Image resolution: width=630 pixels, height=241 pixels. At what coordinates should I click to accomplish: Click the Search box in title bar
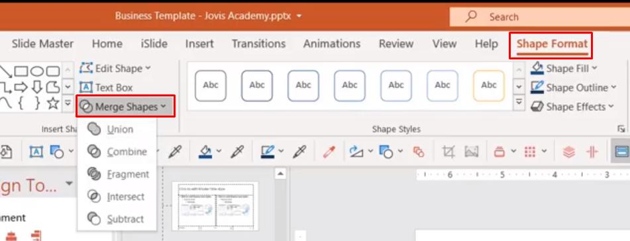[x=540, y=17]
